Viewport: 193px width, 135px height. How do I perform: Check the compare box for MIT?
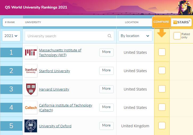[162, 52]
